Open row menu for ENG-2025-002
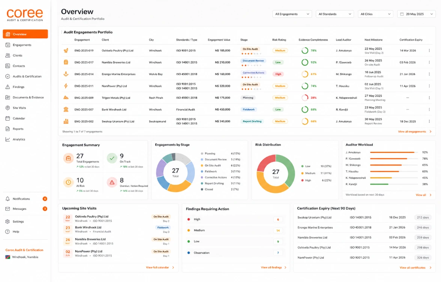The height and width of the screenshot is (282, 441). (x=429, y=121)
